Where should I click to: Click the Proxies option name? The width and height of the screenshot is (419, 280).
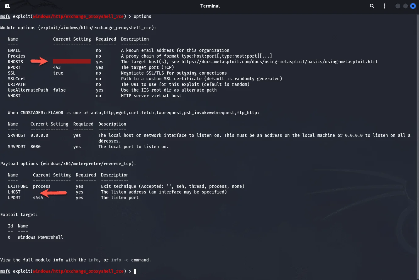tap(17, 56)
